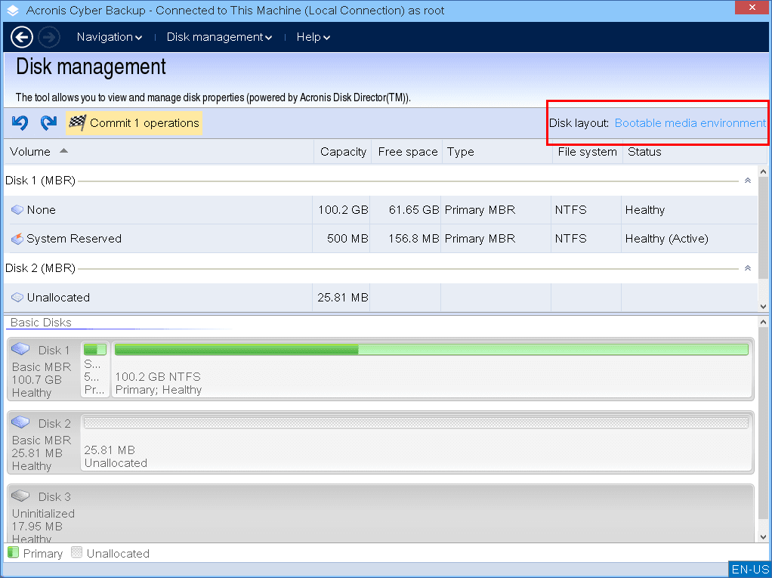Click the EN-US language indicator
Image resolution: width=772 pixels, height=578 pixels.
pyautogui.click(x=749, y=569)
